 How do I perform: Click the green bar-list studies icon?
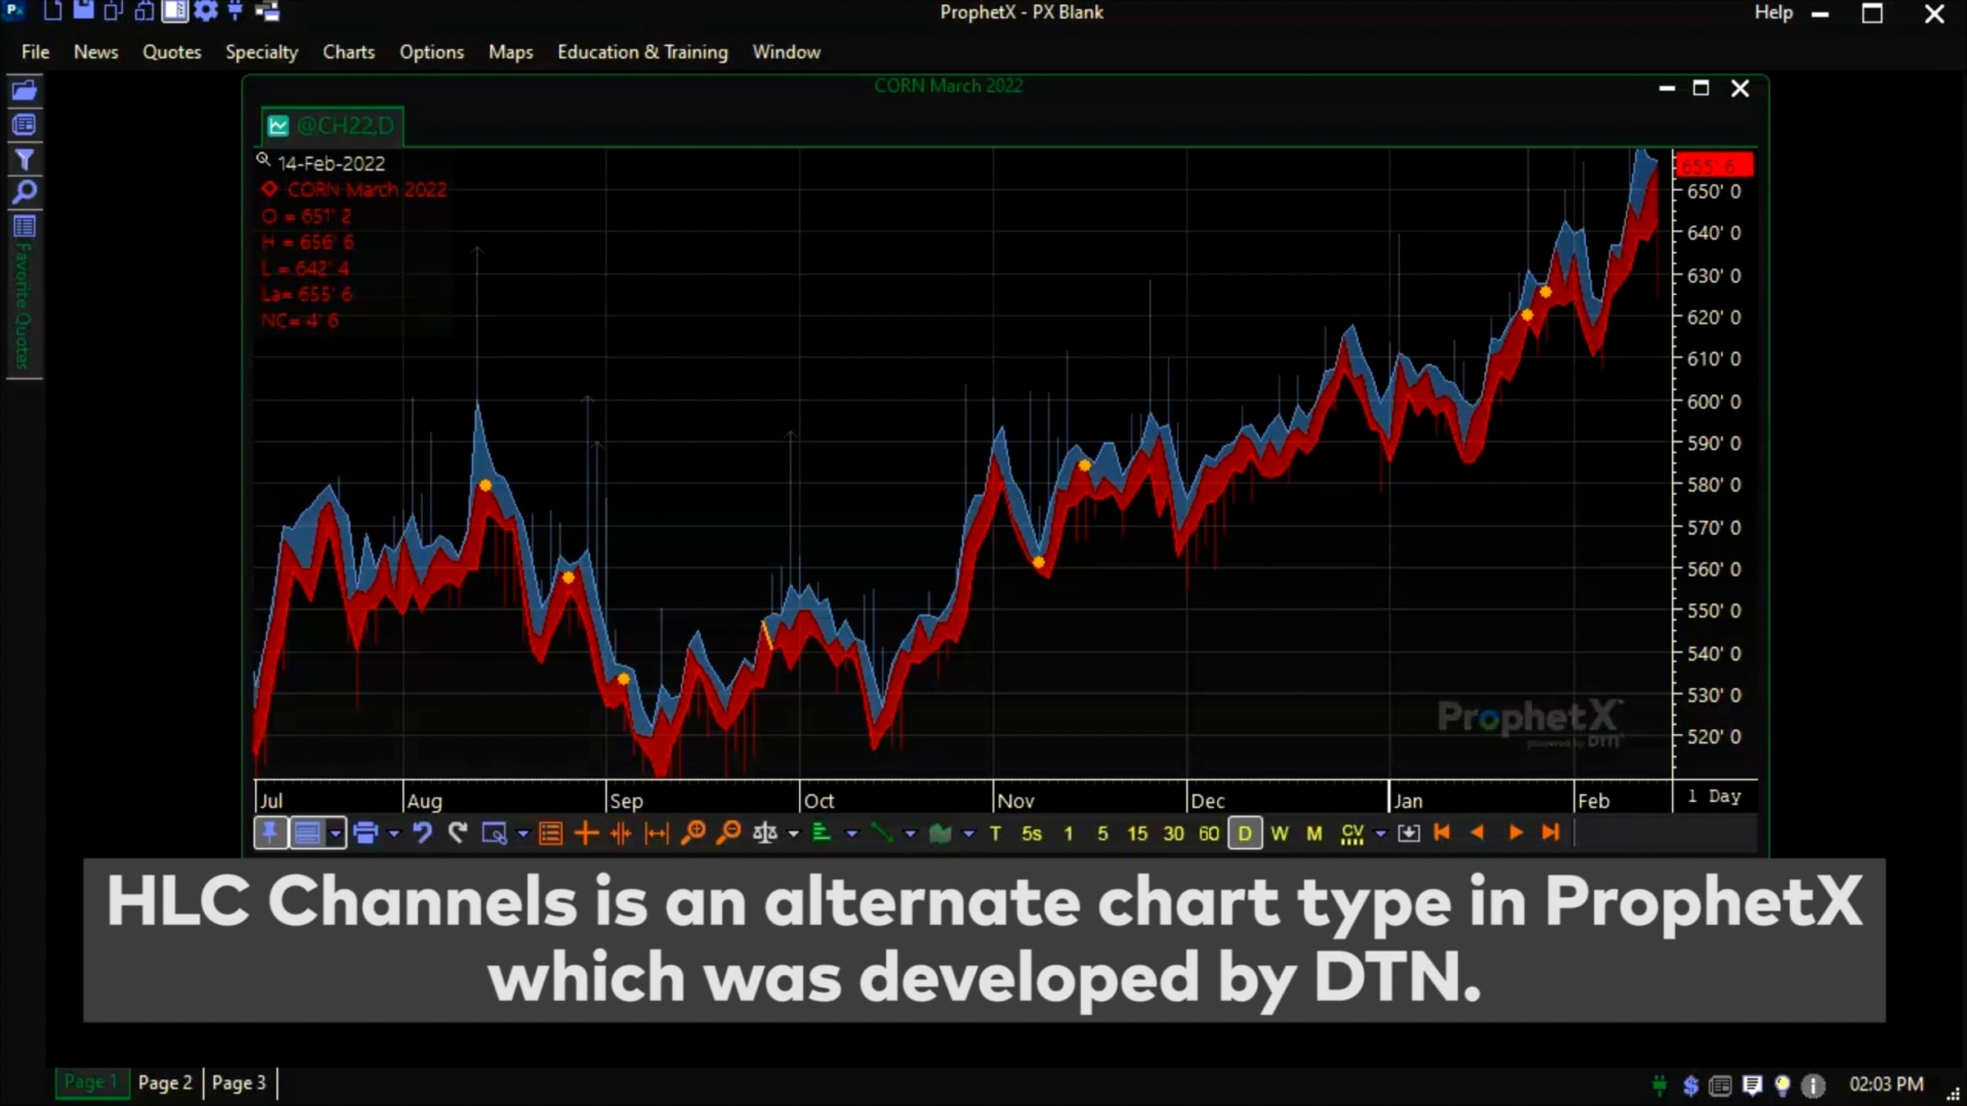[821, 833]
